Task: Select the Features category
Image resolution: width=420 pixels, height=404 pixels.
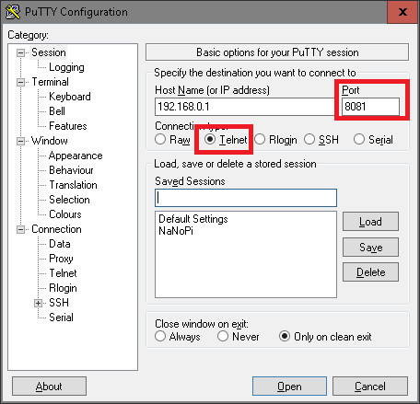Action: click(x=68, y=126)
